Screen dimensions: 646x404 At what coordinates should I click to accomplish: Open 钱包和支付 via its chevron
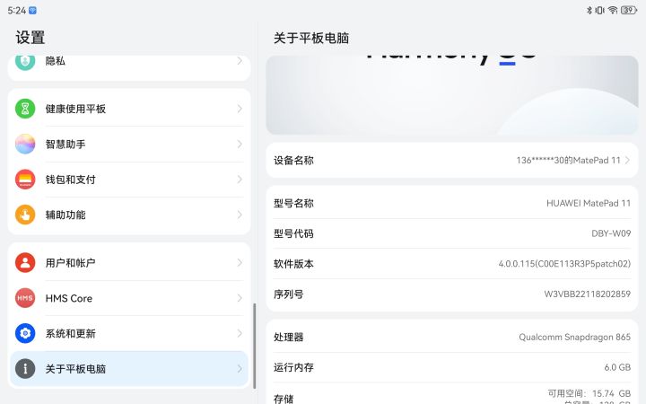[x=240, y=180]
